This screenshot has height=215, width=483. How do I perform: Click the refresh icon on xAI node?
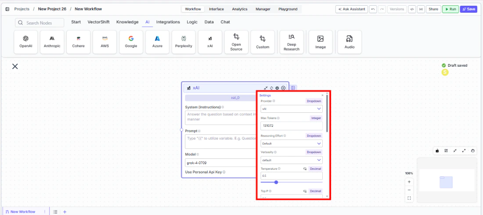click(271, 88)
